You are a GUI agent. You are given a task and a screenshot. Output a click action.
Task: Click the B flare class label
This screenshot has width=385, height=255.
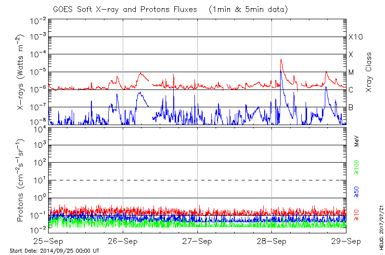tap(351, 107)
